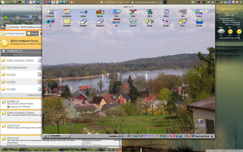Open the Ansicht menu in browser window
243x152 pixels.
(x=28, y=11)
